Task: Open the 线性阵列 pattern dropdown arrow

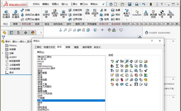Action: 95,20
